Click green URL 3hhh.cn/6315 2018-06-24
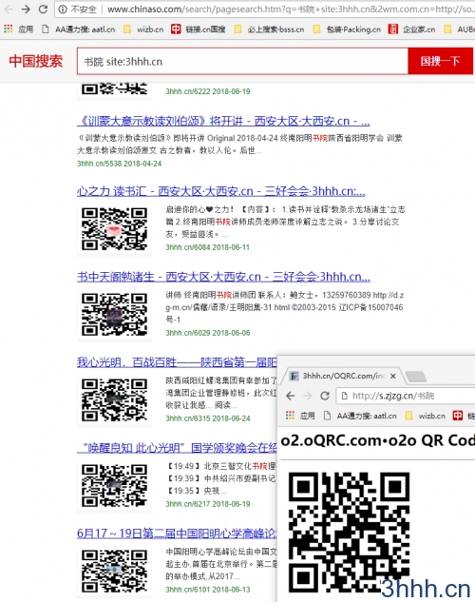Viewport: 475px width, 602px height. 208,418
